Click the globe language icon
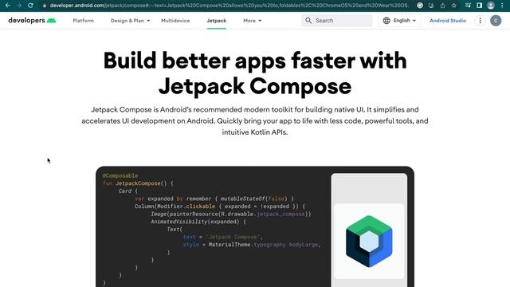This screenshot has height=287, width=510. (x=386, y=21)
